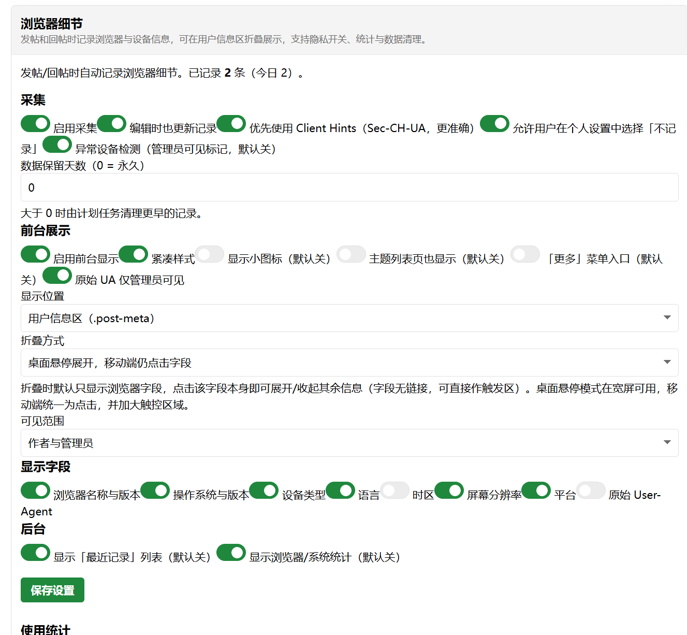Toggle the 平台 field switch
The height and width of the screenshot is (635, 687).
(x=536, y=490)
